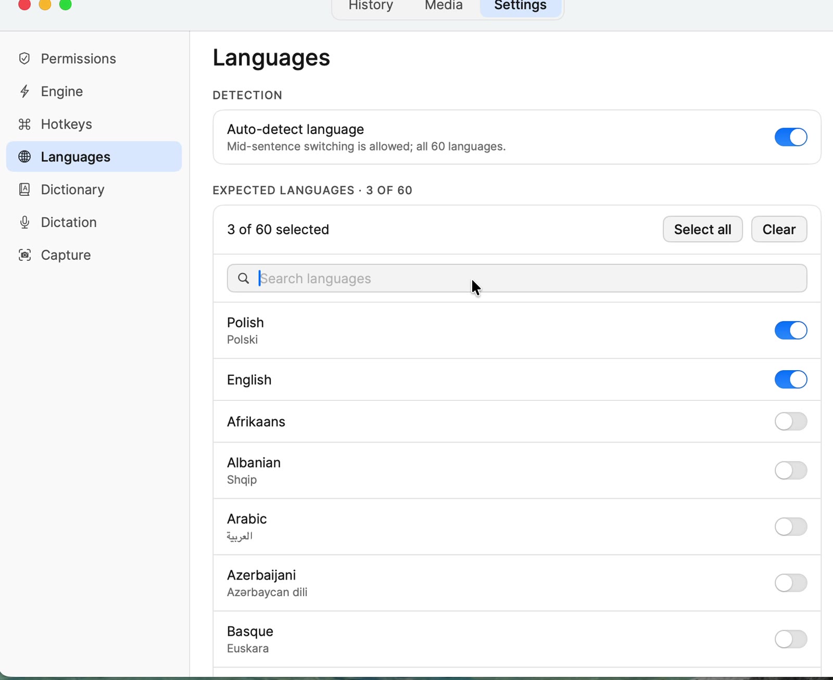
Task: Enable the Afrikaans language toggle
Action: 791,421
